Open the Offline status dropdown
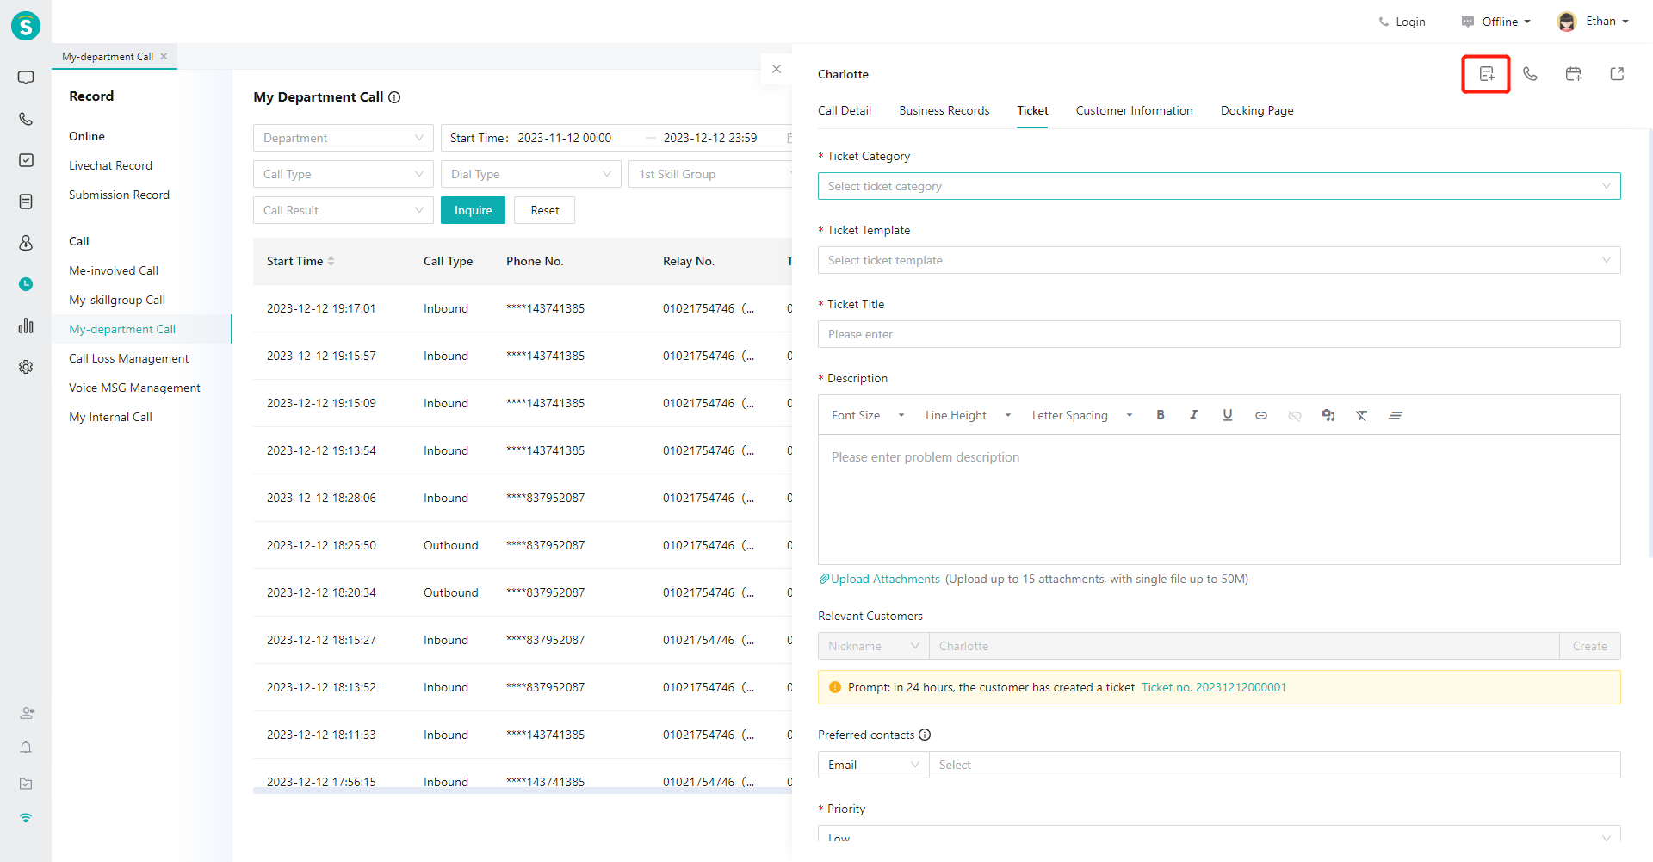This screenshot has width=1653, height=862. [x=1496, y=22]
